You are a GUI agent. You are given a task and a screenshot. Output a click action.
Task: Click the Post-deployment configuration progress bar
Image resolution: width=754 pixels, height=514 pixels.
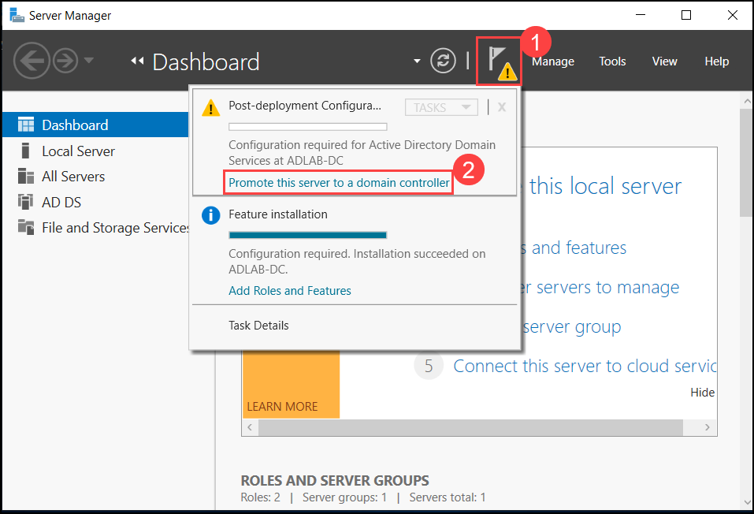pos(308,127)
